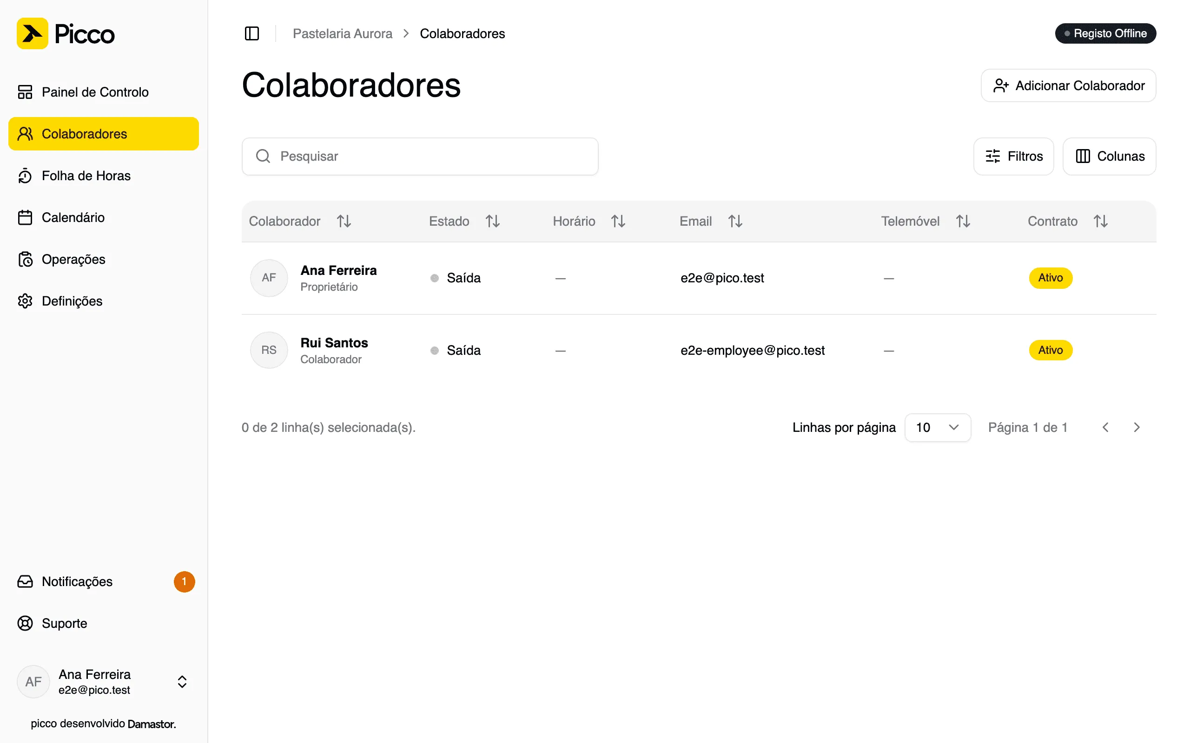Image resolution: width=1190 pixels, height=743 pixels.
Task: Open Definições settings
Action: point(104,301)
